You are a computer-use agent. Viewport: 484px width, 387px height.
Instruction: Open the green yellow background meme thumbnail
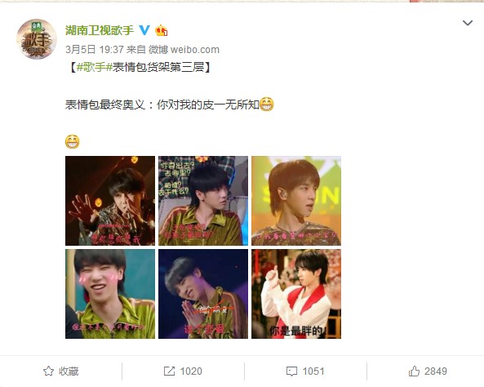(296, 201)
